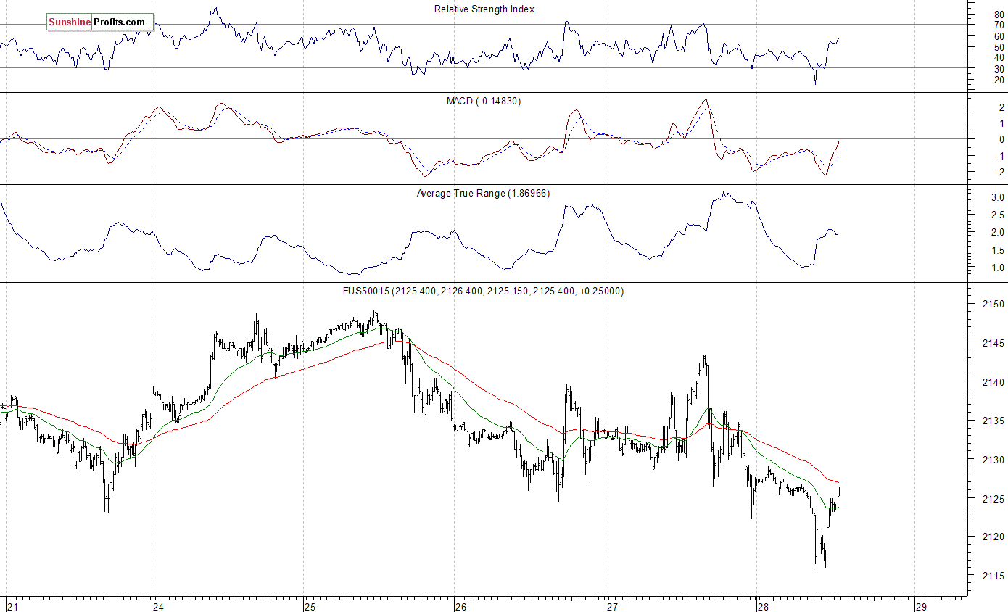1008x612 pixels.
Task: Click date label 26 on time axis
Action: (x=460, y=606)
